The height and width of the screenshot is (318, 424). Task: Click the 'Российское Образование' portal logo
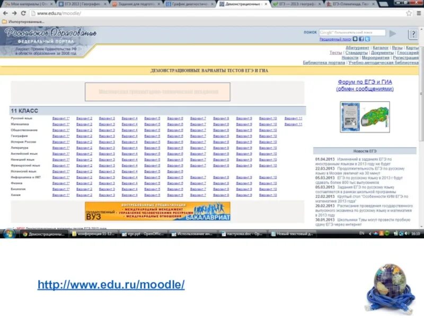click(50, 33)
